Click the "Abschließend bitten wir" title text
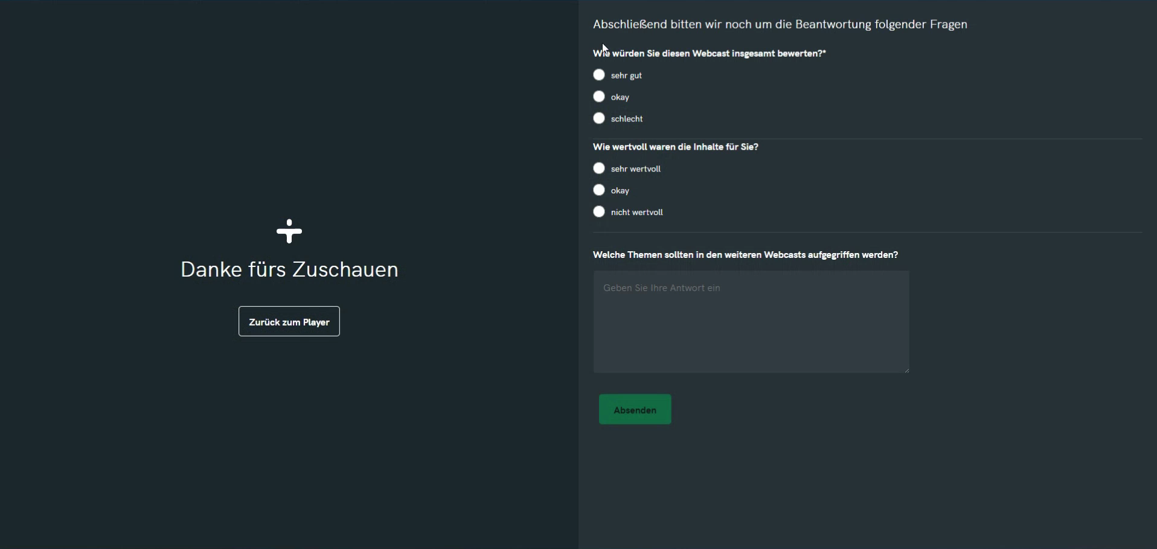 [x=780, y=24]
